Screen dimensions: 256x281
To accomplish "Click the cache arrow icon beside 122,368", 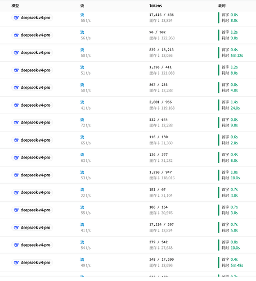I will 159,38.
